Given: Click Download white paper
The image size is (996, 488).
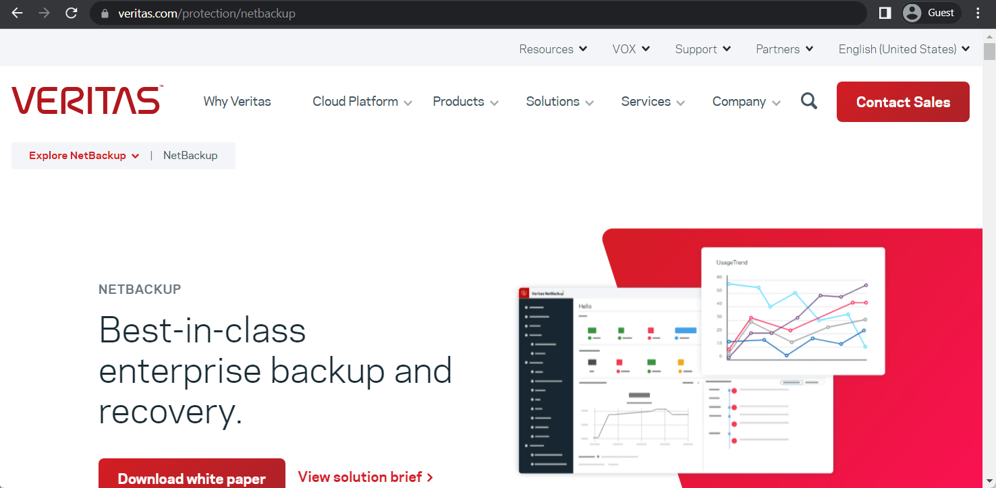Looking at the screenshot, I should click(192, 478).
